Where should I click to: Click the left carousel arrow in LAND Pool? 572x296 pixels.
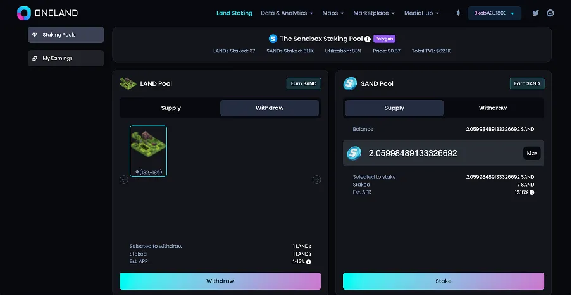[x=124, y=180]
